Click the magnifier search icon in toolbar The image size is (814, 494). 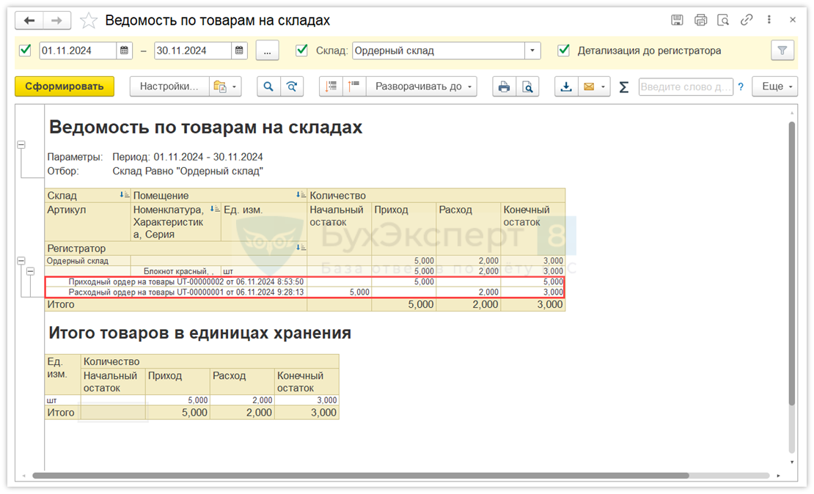[x=268, y=86]
